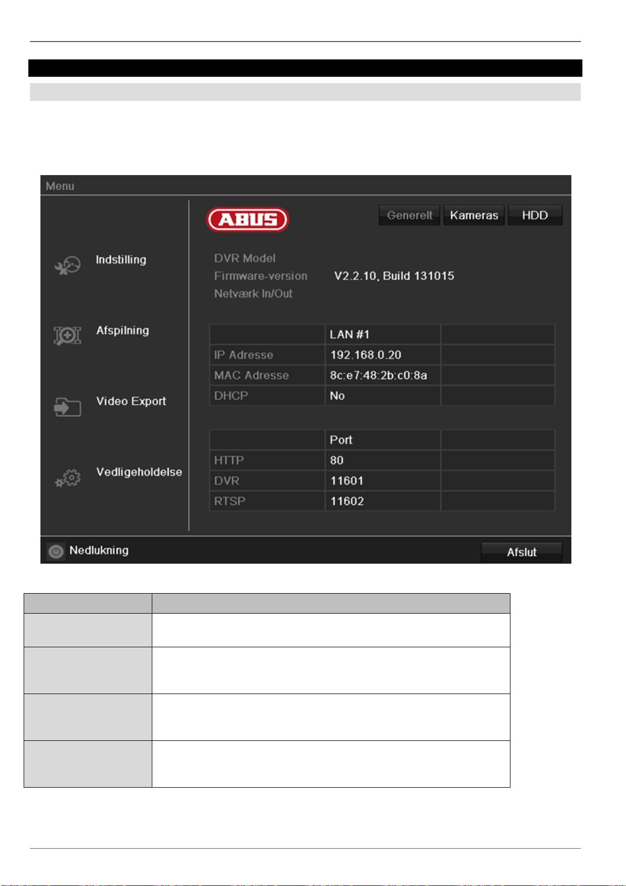Viewport: 626px width, 886px height.
Task: Select the DVR port value 11601
Action: point(347,481)
